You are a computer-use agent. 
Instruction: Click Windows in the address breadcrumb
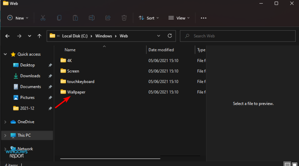104,36
